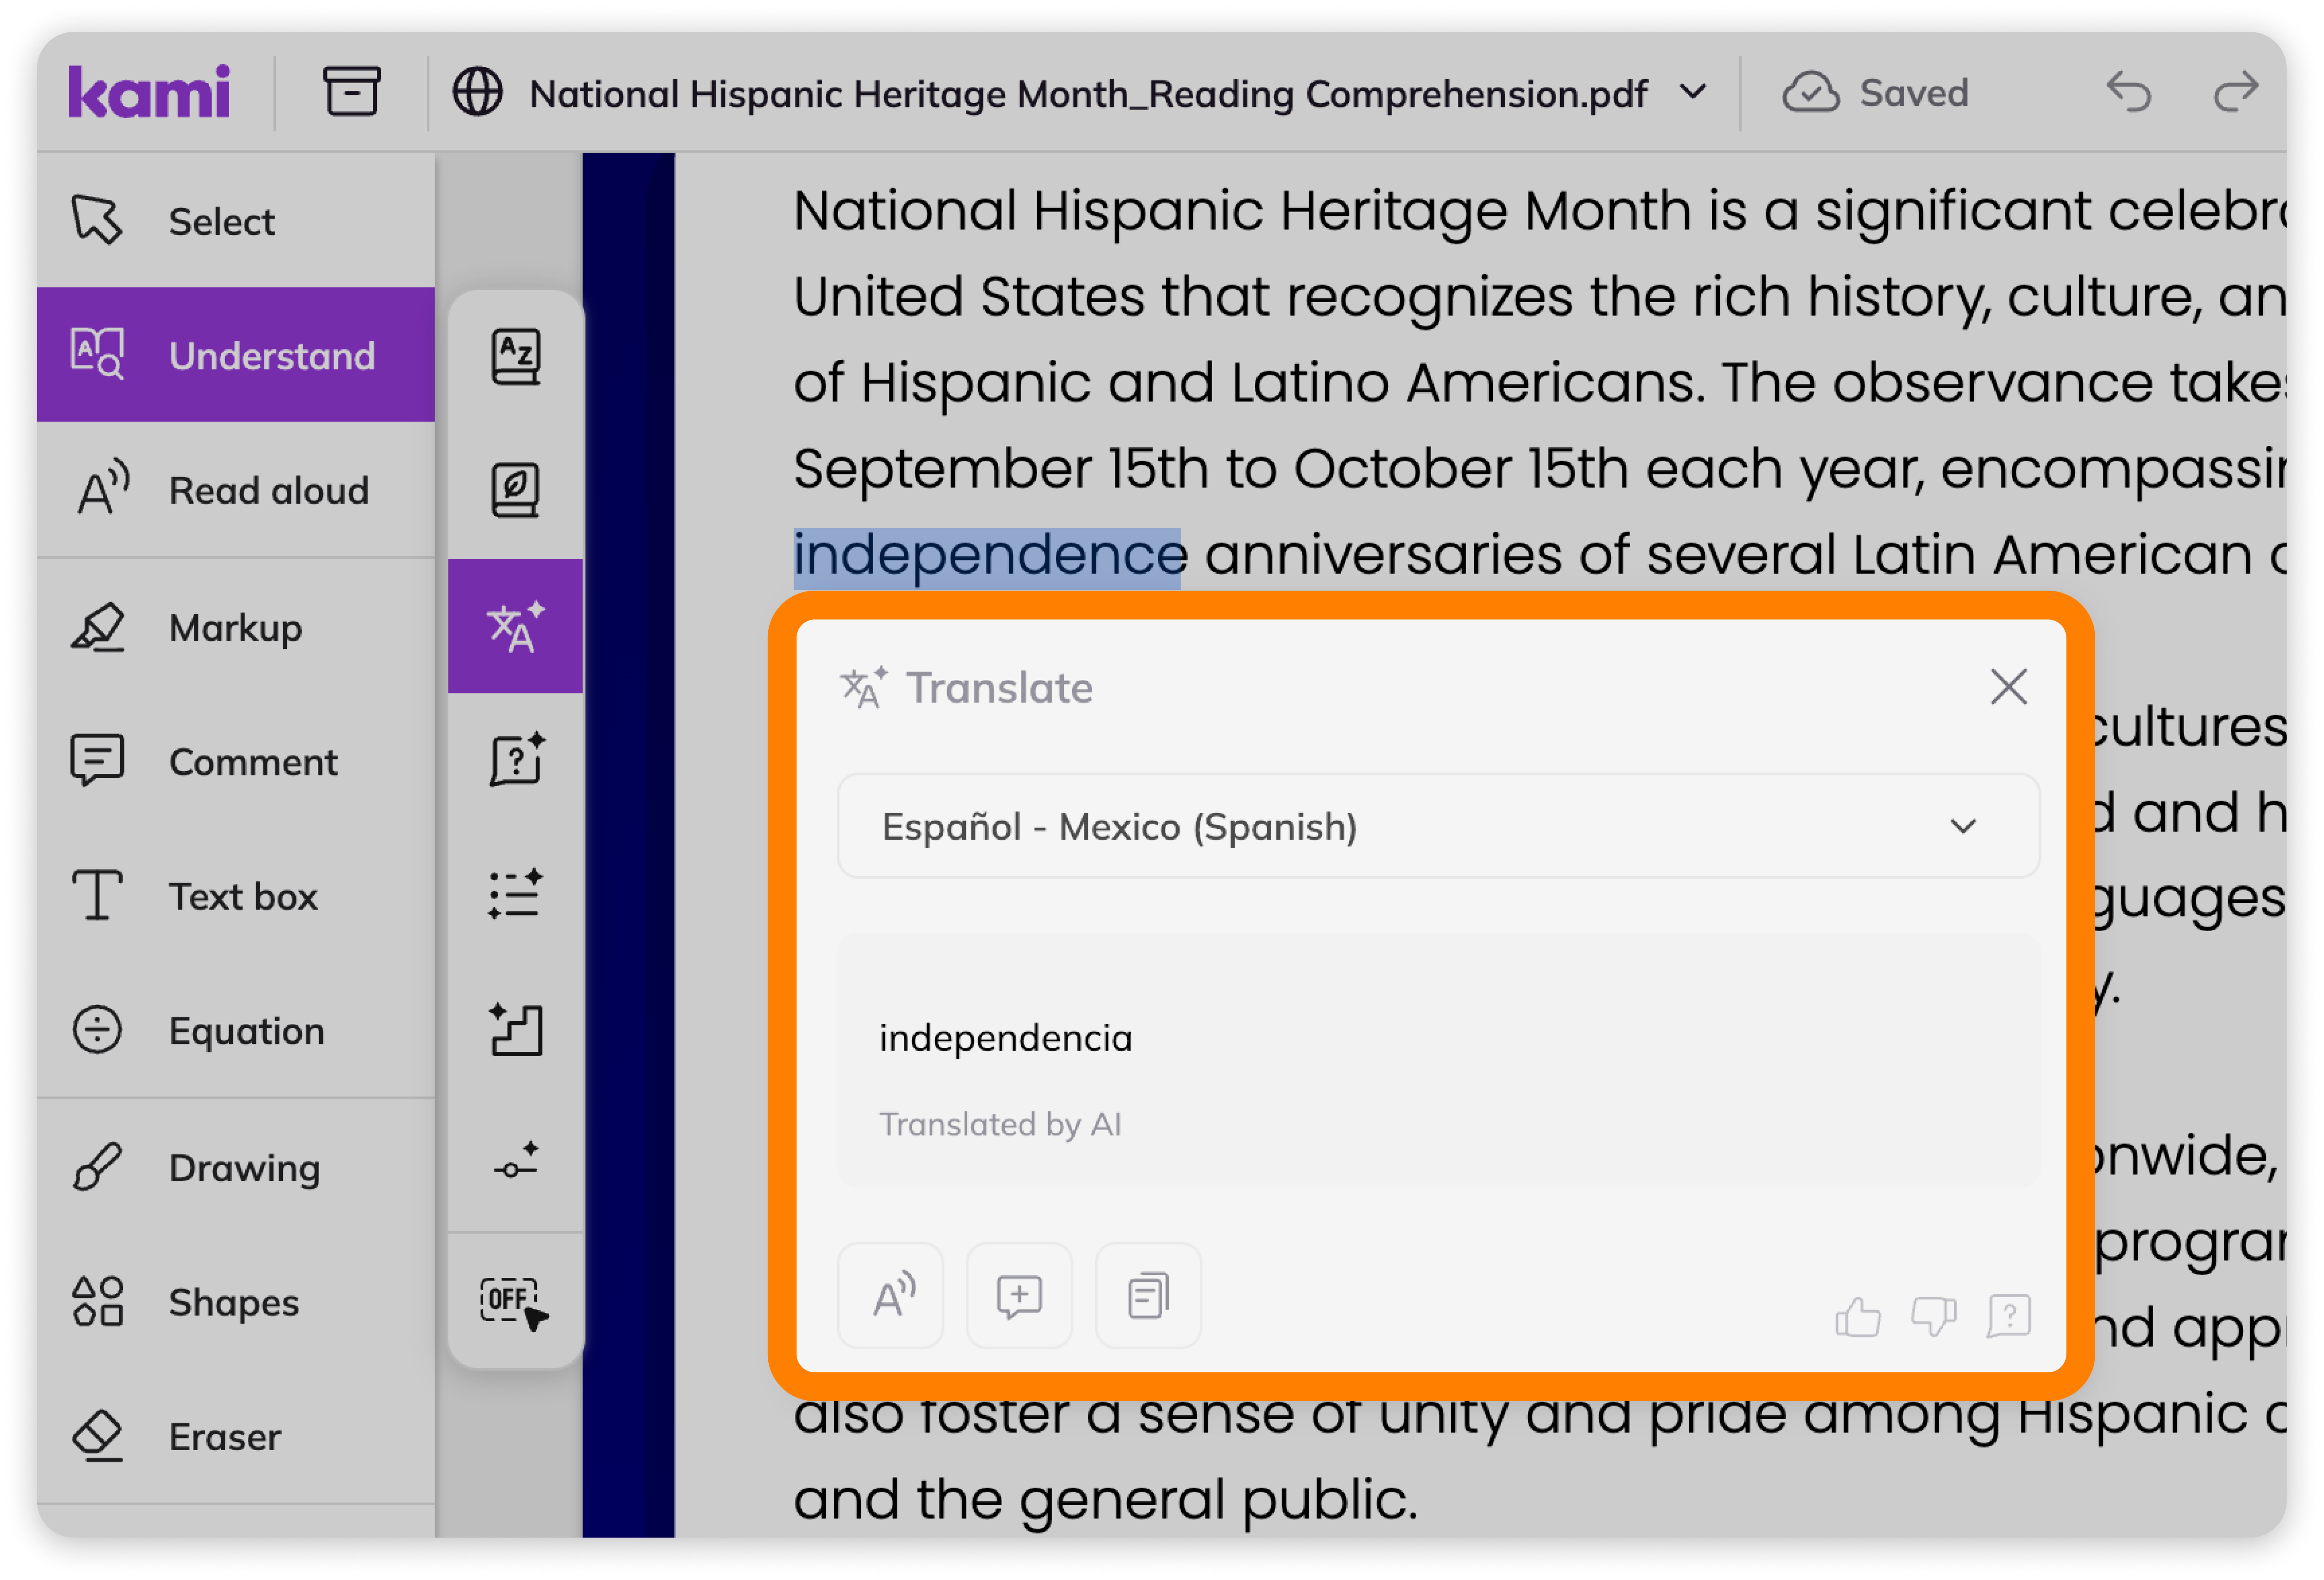Toggle the OFF click-to-understand switch
Viewport: 2324px width, 1580px height.
coord(515,1302)
